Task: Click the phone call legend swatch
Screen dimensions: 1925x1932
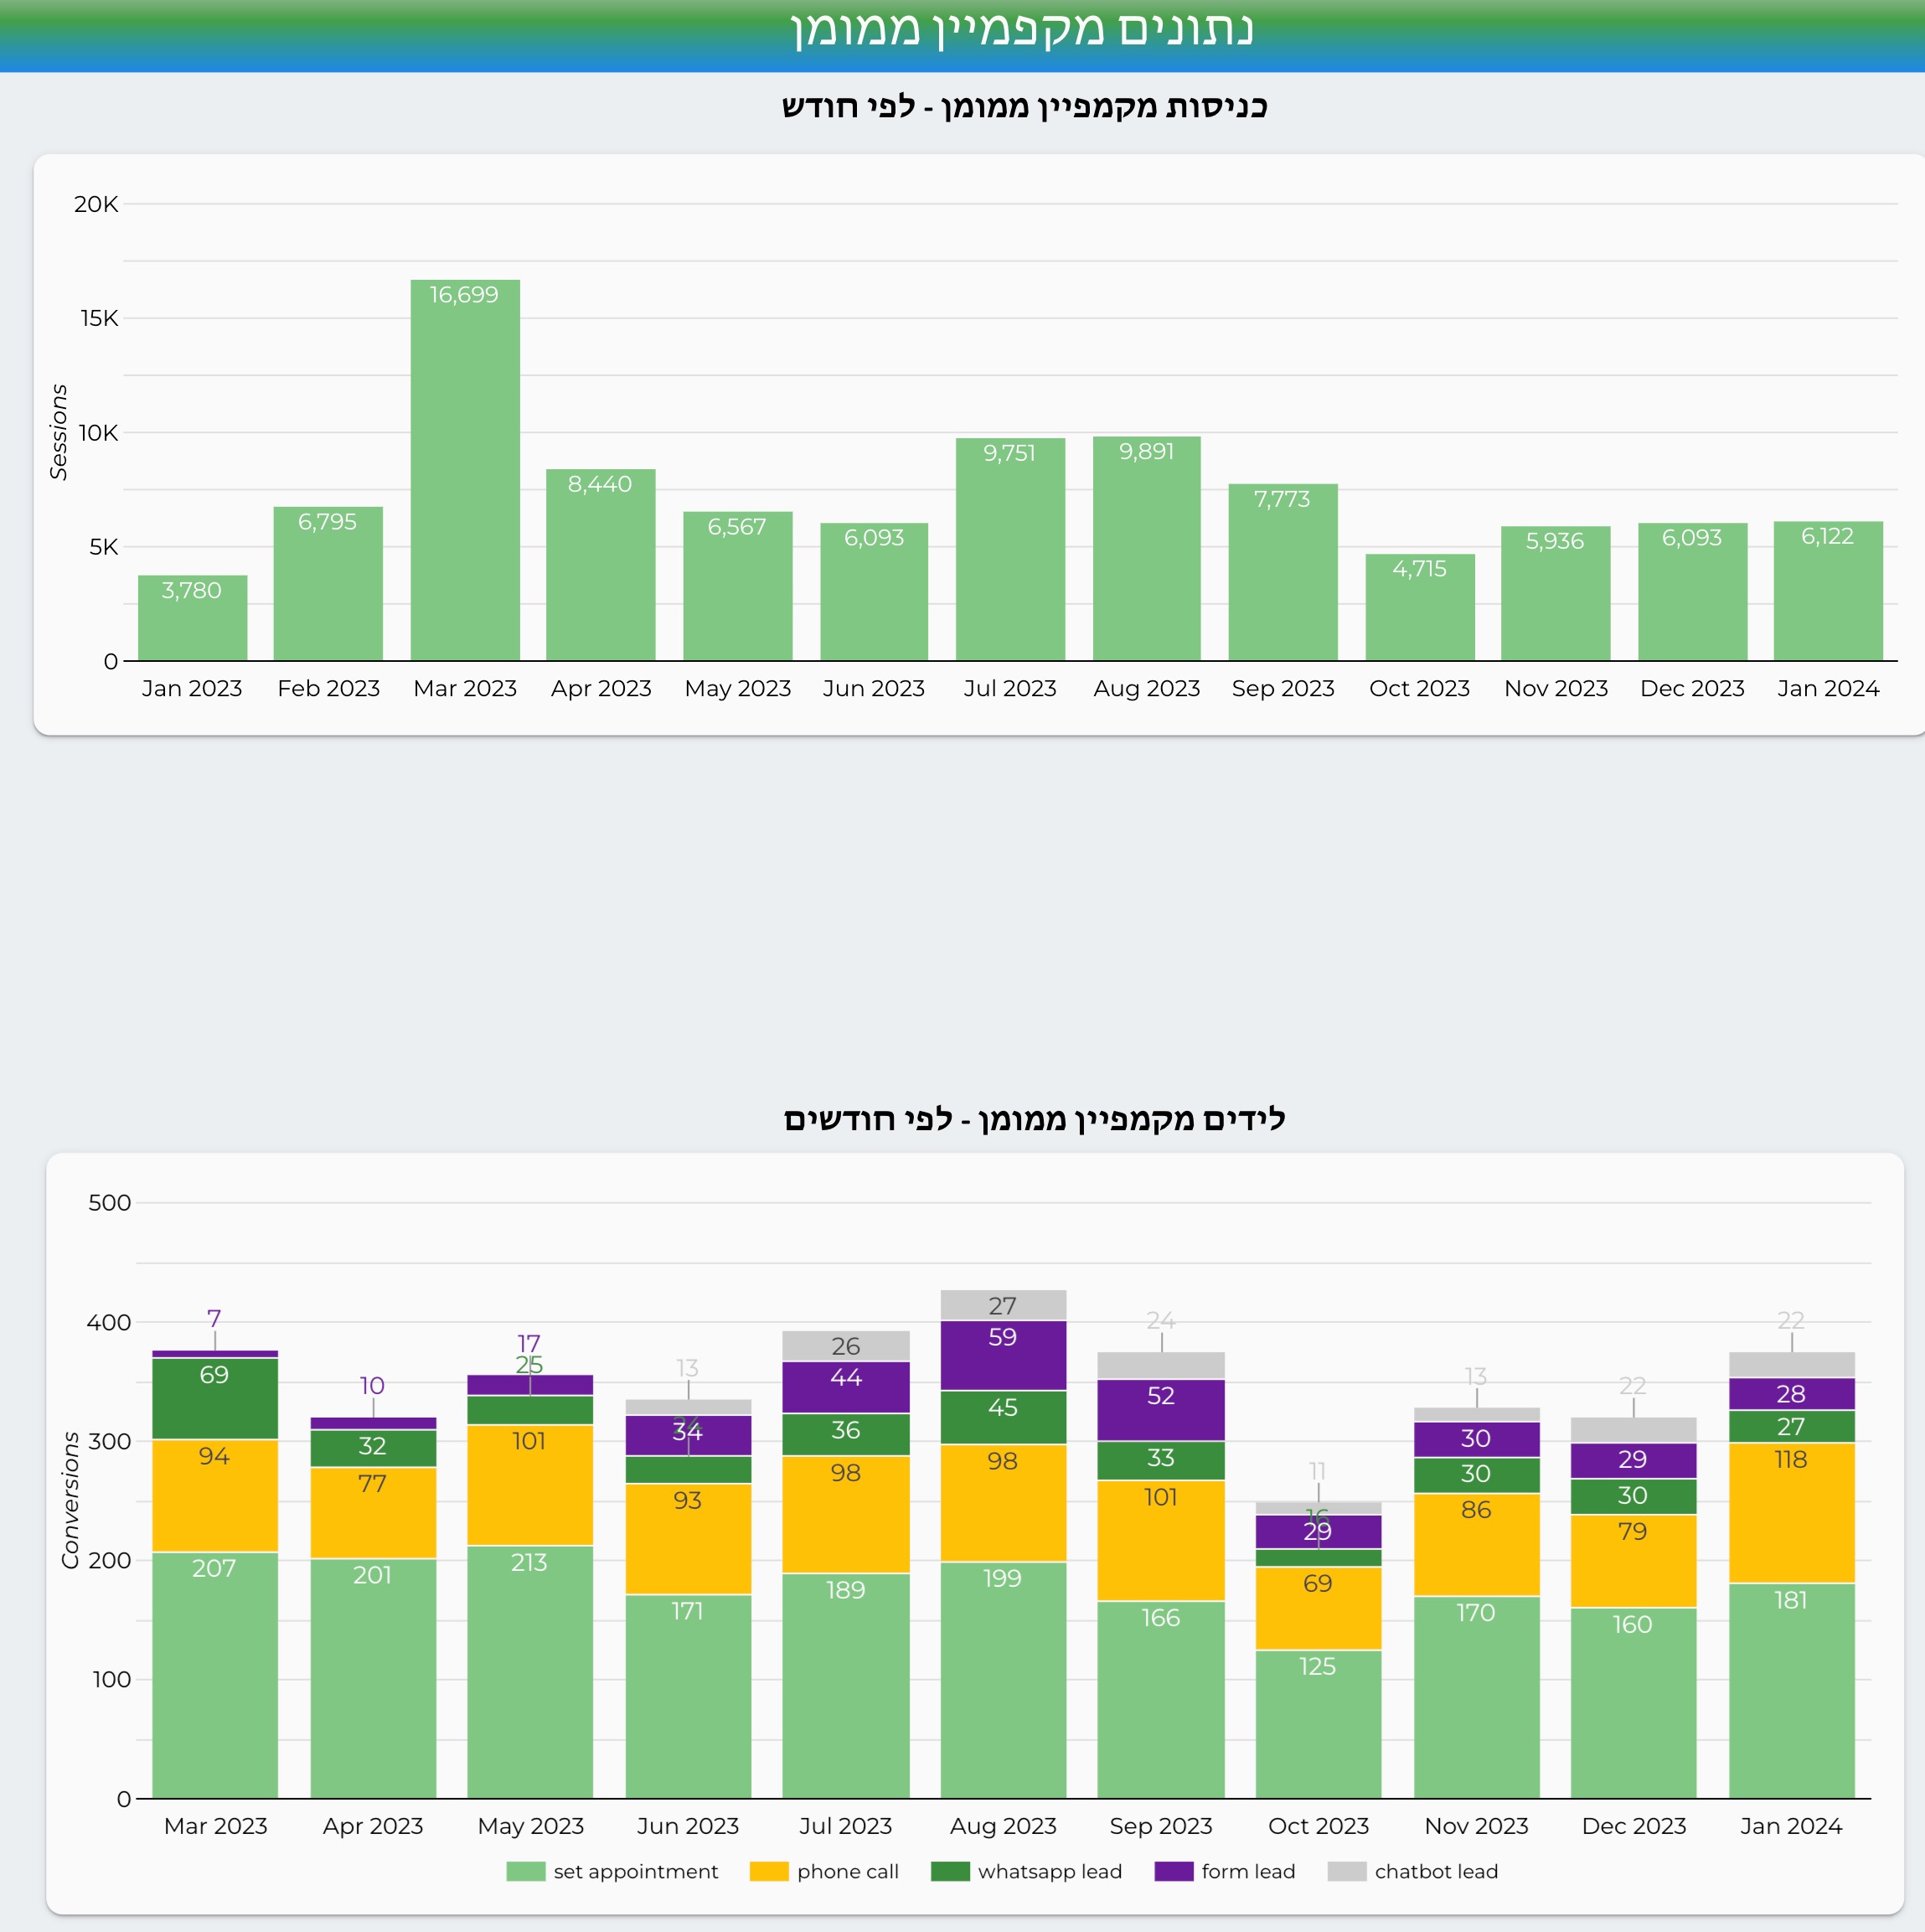Action: 769,1871
